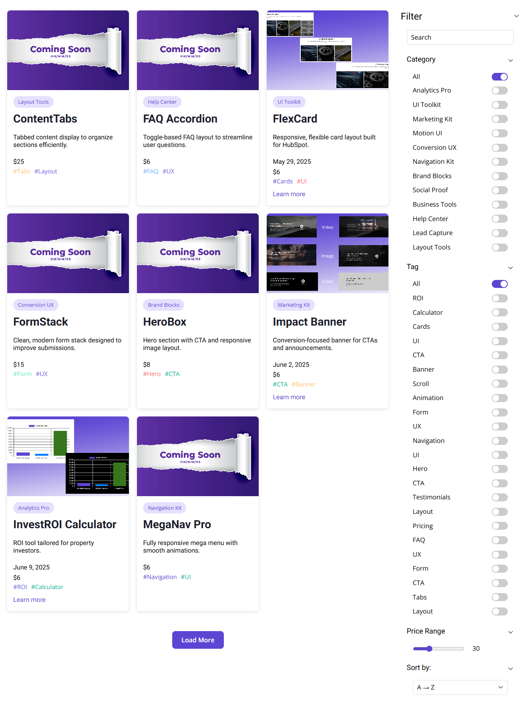Follow Learn more on InvestROI Calculator card
Image resolution: width=527 pixels, height=704 pixels.
point(29,600)
